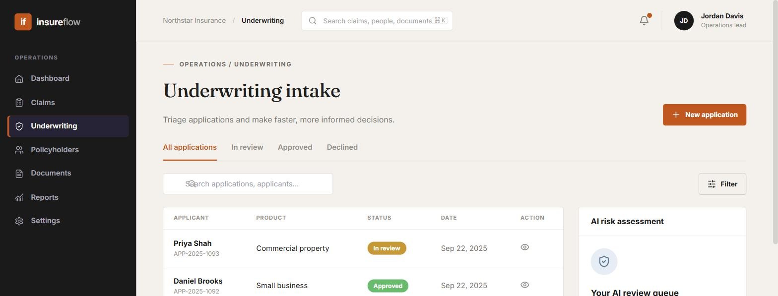Focus the Search applications input
The height and width of the screenshot is (296, 778).
(248, 184)
